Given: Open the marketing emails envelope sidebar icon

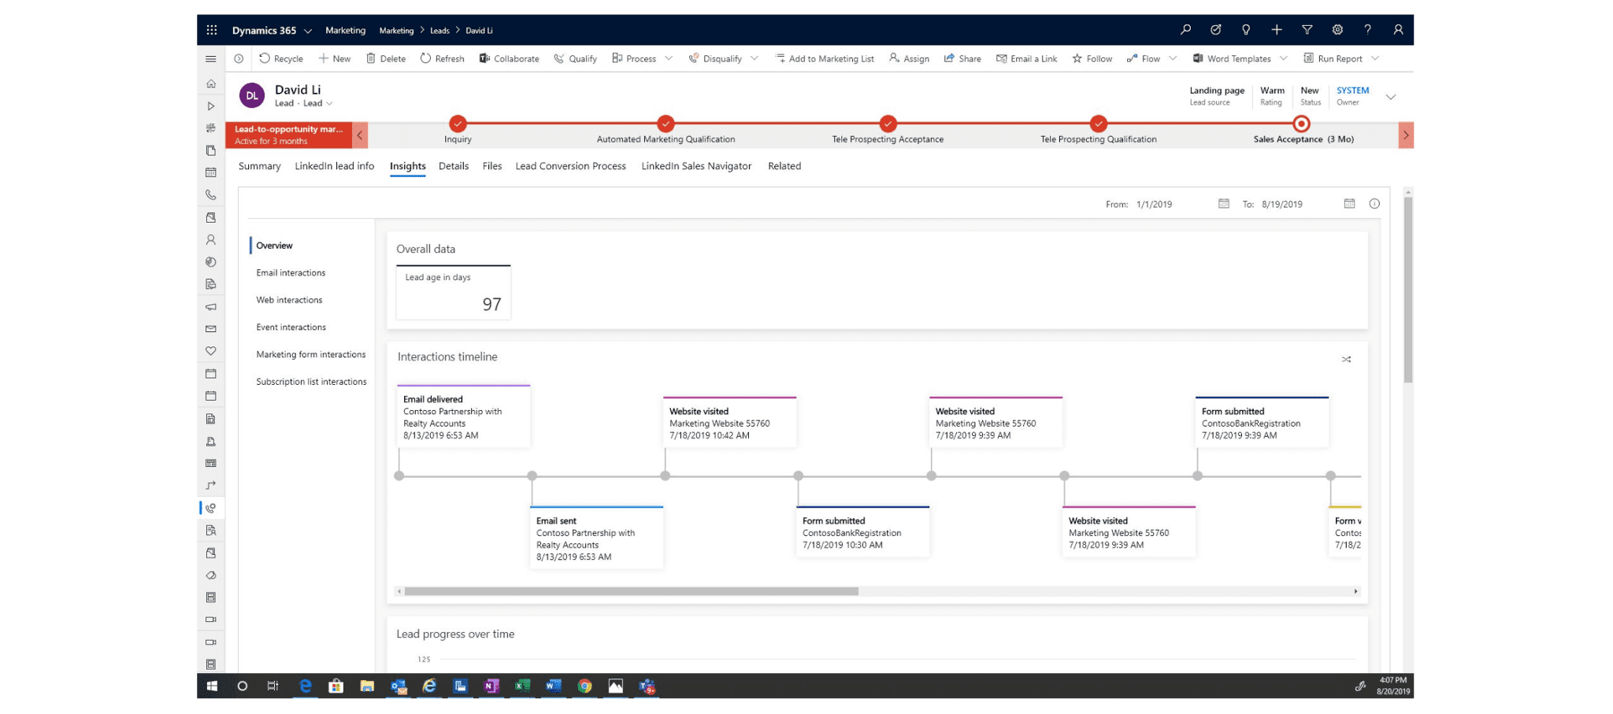Looking at the screenshot, I should point(211,329).
